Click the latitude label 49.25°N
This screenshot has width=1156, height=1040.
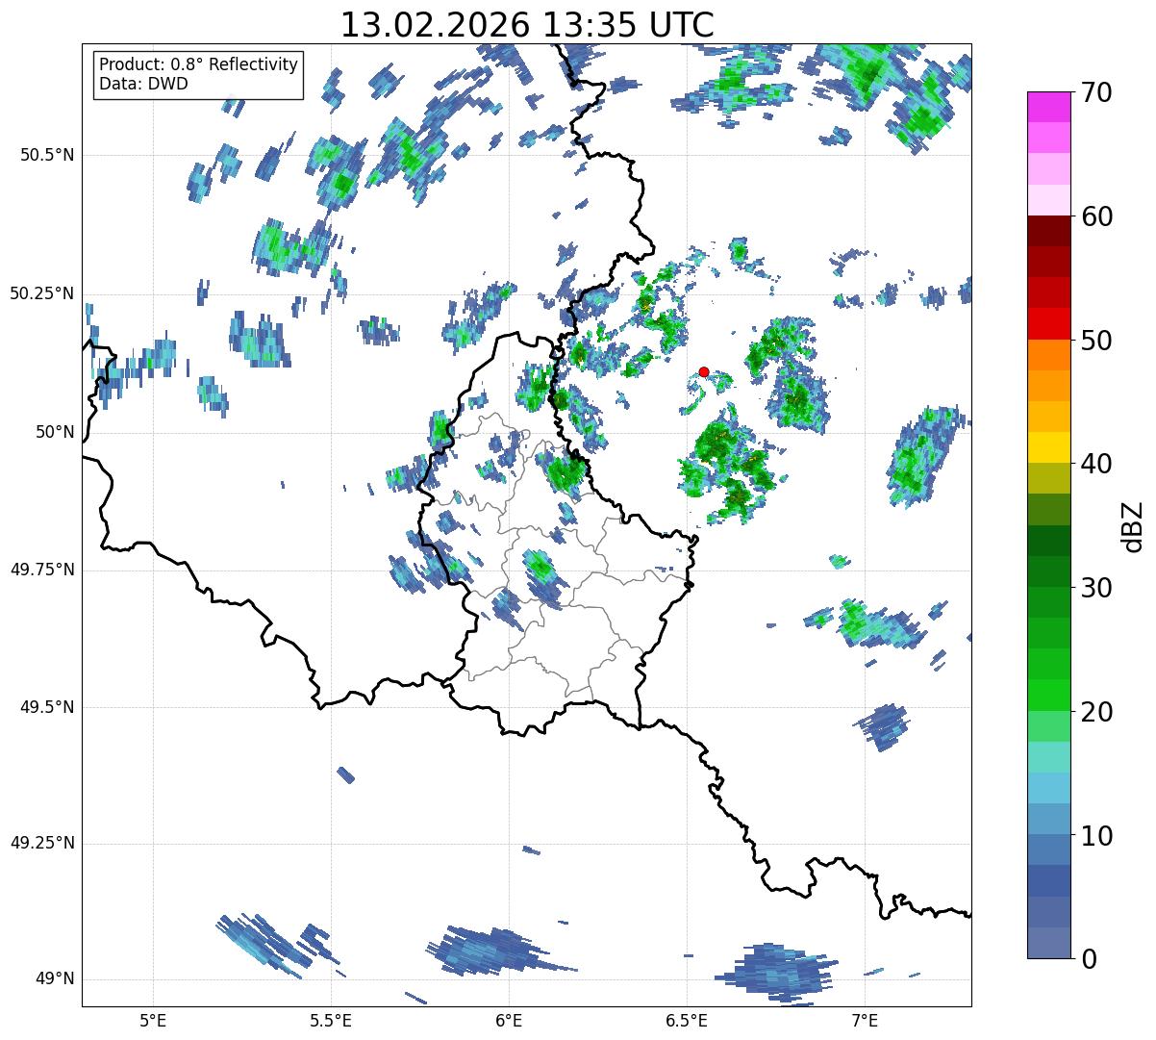pos(41,844)
